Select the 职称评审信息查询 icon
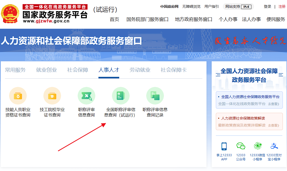Viewport: 287px width, 171px height. pyautogui.click(x=86, y=95)
